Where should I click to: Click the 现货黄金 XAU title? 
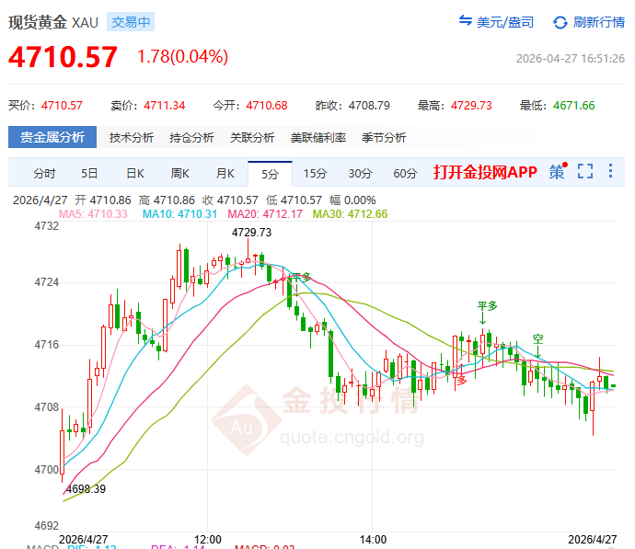[53, 22]
